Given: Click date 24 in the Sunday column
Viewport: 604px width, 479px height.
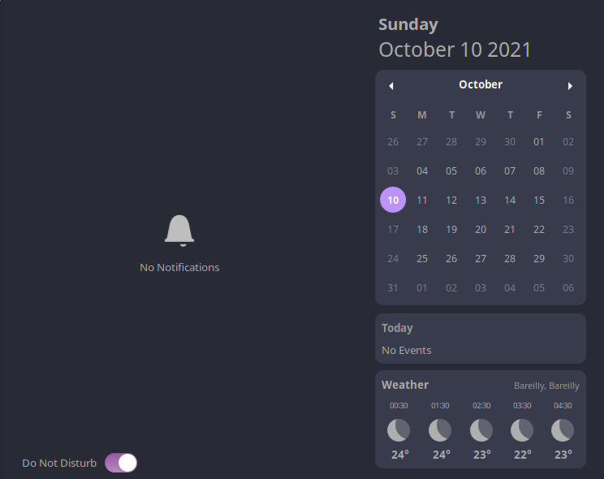Looking at the screenshot, I should tap(393, 258).
